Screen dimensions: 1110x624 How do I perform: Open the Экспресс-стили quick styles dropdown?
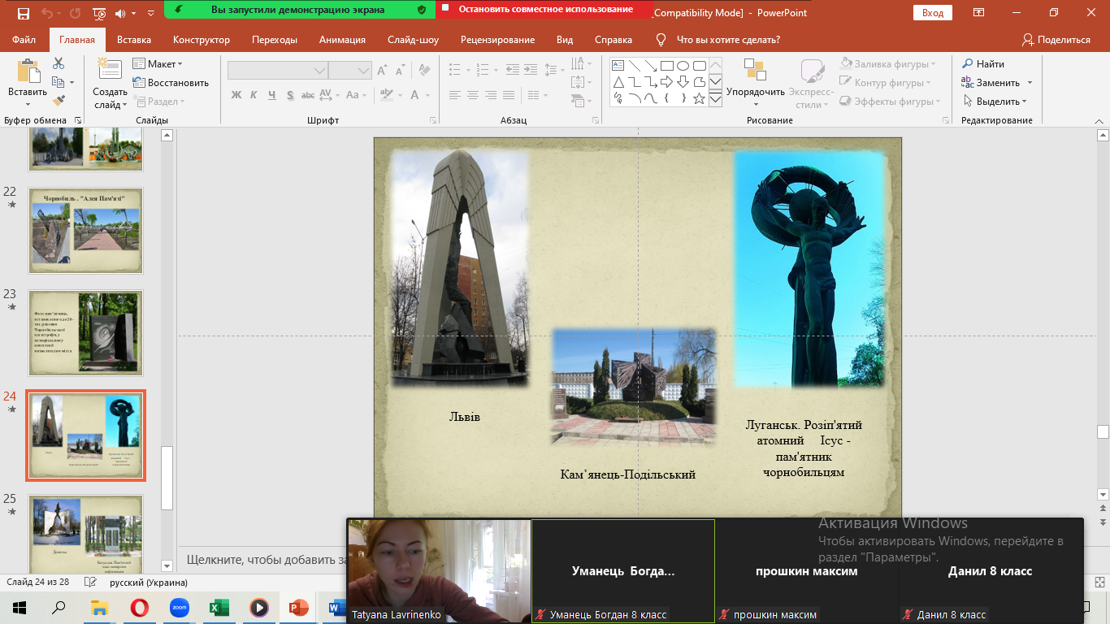(x=810, y=83)
